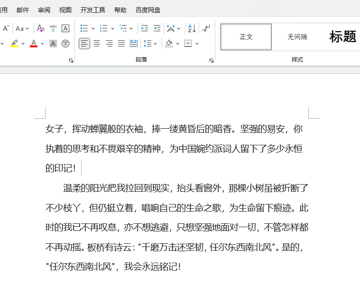Screen dimensions: 360x292
Task: Expand the numbering library dropdown
Action: (112, 28)
